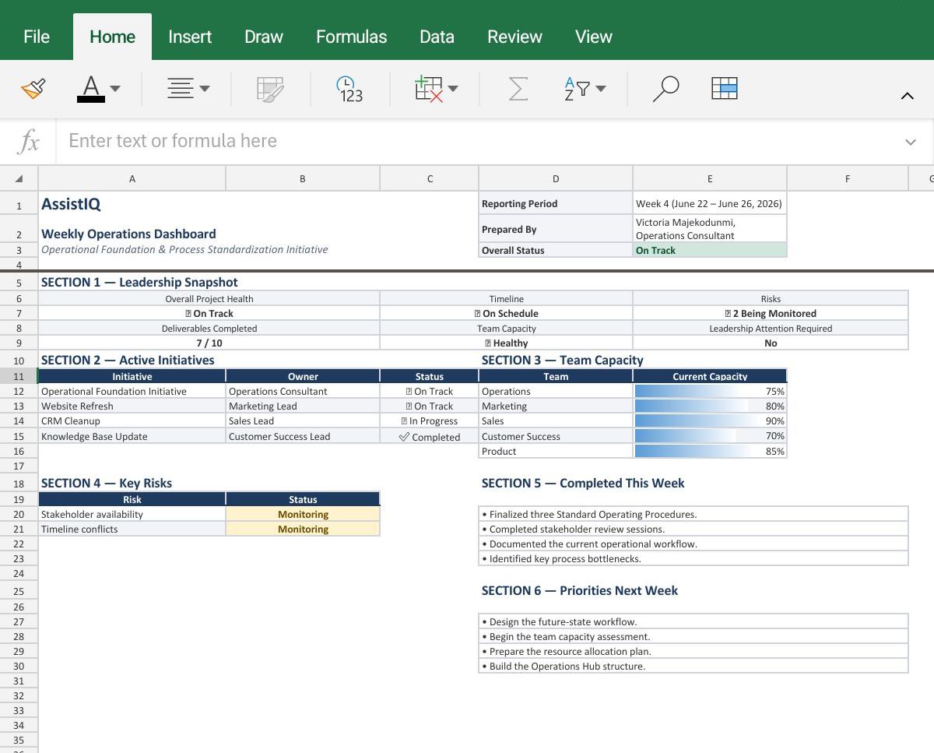Viewport: 934px width, 753px height.
Task: Select the Leadership Attention Required cell
Action: pyautogui.click(x=771, y=328)
